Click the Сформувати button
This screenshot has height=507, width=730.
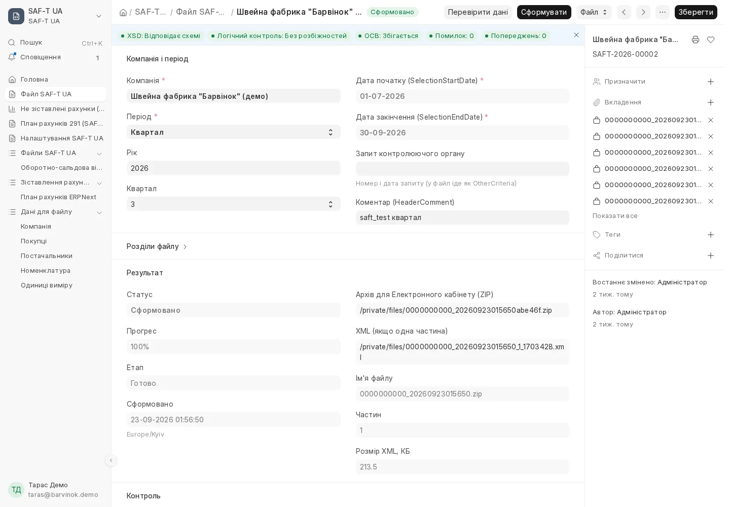(x=544, y=12)
